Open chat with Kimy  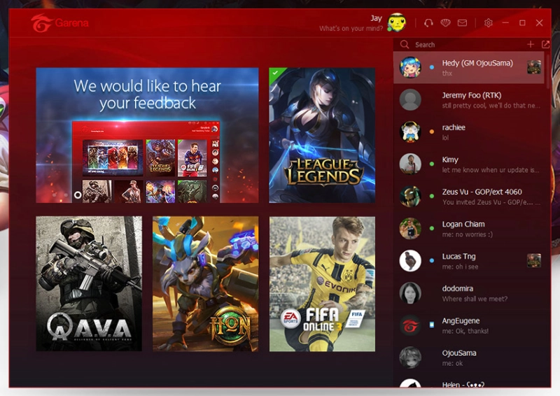click(469, 164)
